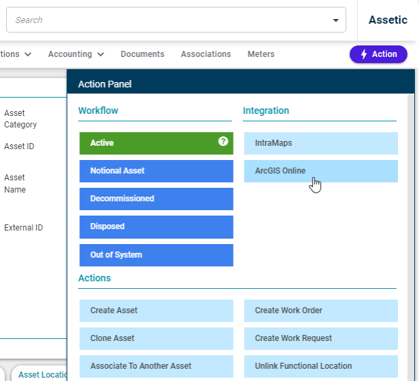Open the IntraMaps integration

pyautogui.click(x=321, y=143)
